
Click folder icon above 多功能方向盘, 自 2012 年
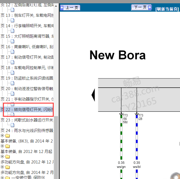(7, 157)
